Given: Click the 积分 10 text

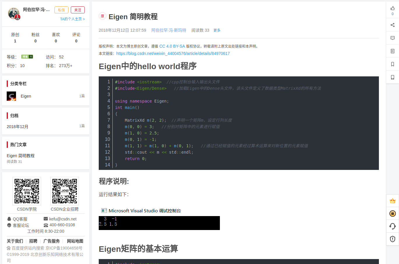Looking at the screenshot, I should click(16, 66).
